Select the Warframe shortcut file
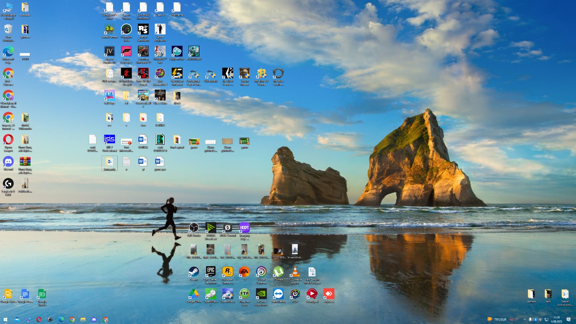 point(177,9)
